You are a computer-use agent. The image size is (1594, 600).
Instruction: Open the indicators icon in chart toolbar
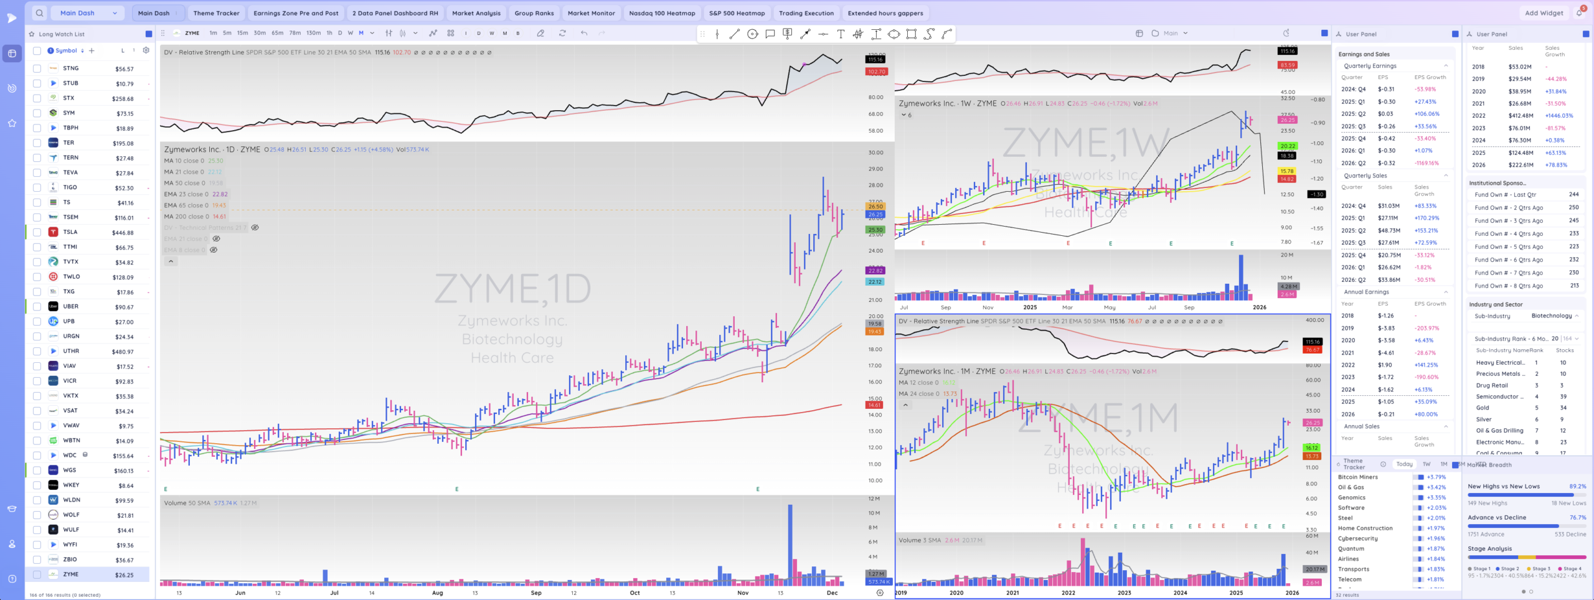[433, 33]
